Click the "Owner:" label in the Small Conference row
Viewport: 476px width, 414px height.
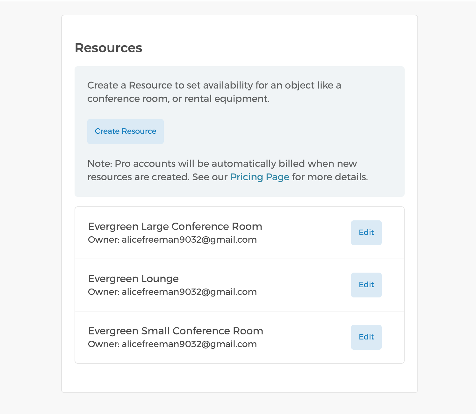[x=104, y=344]
